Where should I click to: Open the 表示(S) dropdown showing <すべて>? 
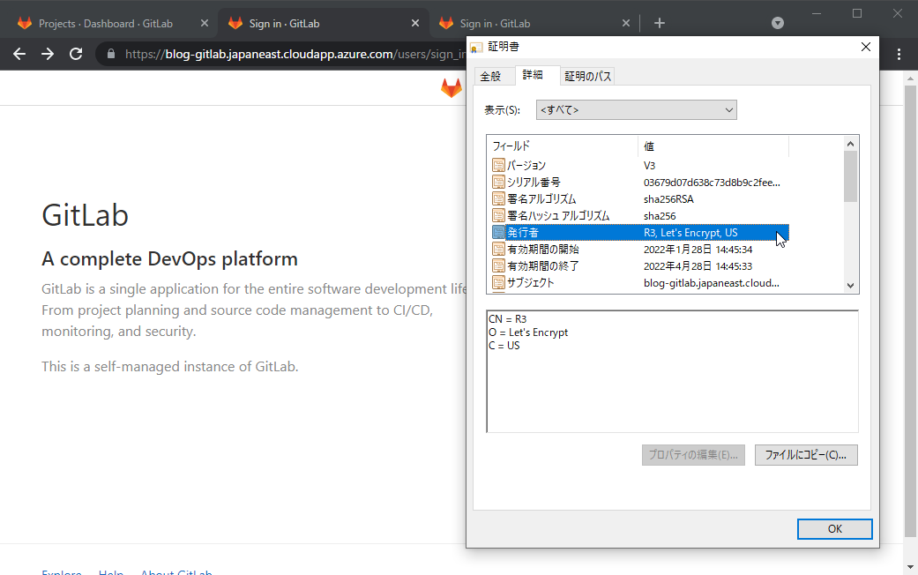coord(636,109)
